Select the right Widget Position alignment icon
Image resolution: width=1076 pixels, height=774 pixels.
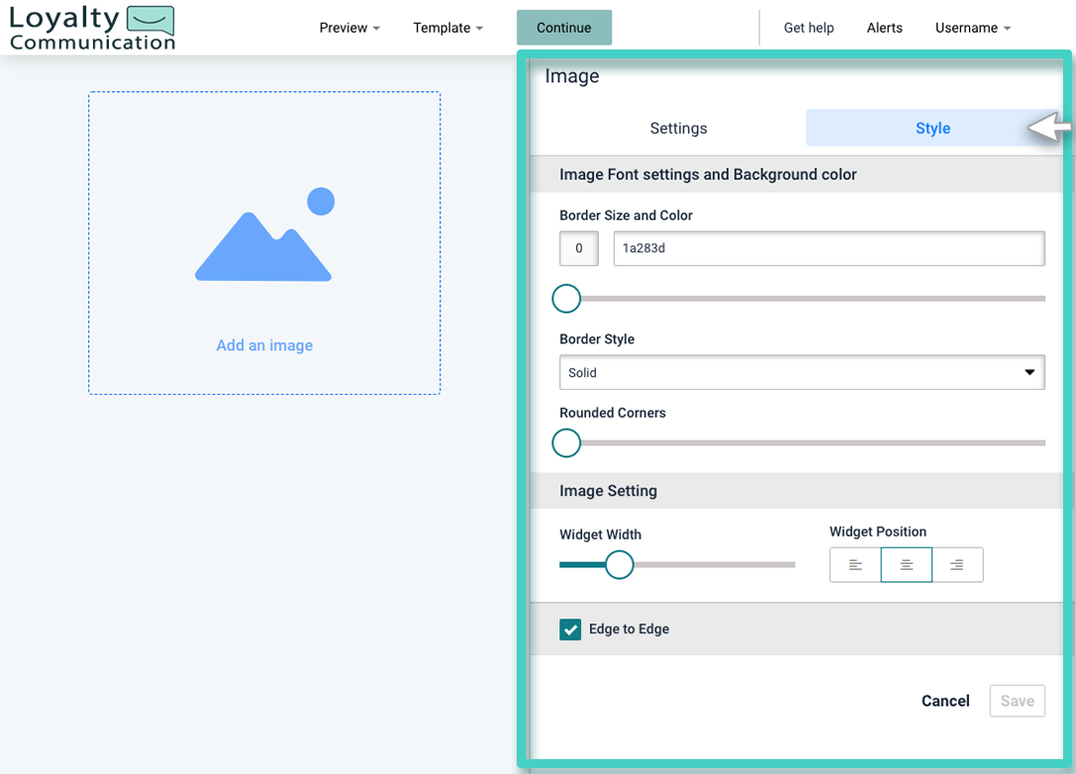pyautogui.click(x=957, y=564)
